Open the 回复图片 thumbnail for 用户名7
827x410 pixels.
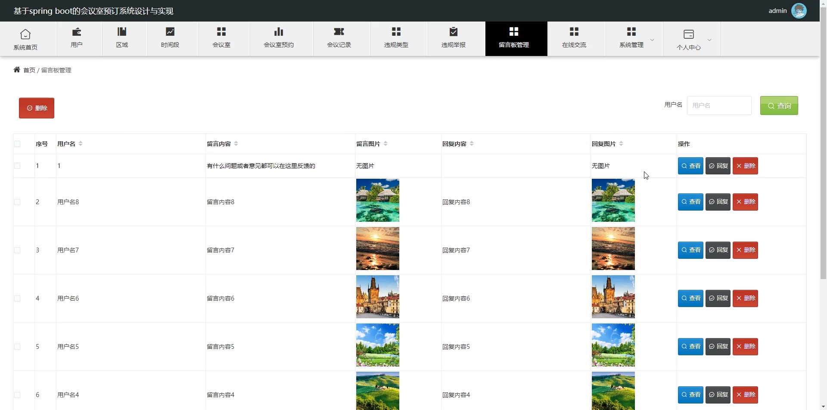[x=613, y=248]
